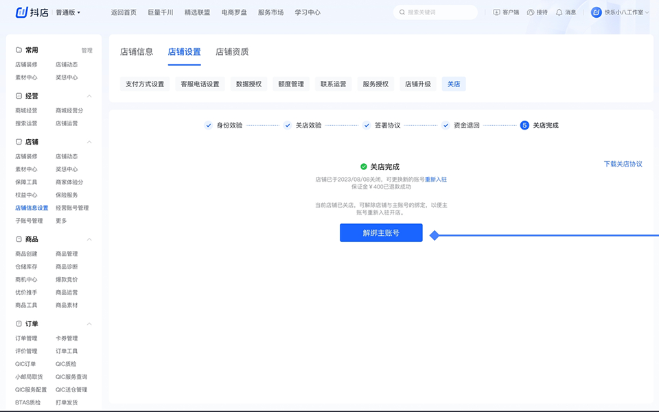Screen dimensions: 659x412
Task: Collapse the 订单 sidebar section
Action: point(89,324)
